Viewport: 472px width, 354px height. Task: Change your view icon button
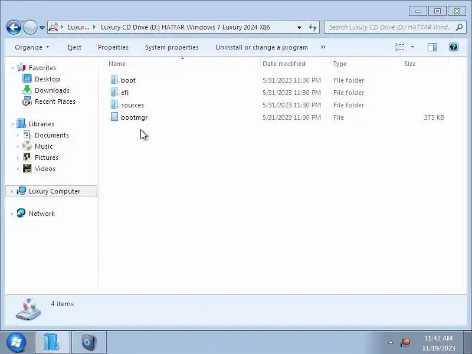click(400, 47)
